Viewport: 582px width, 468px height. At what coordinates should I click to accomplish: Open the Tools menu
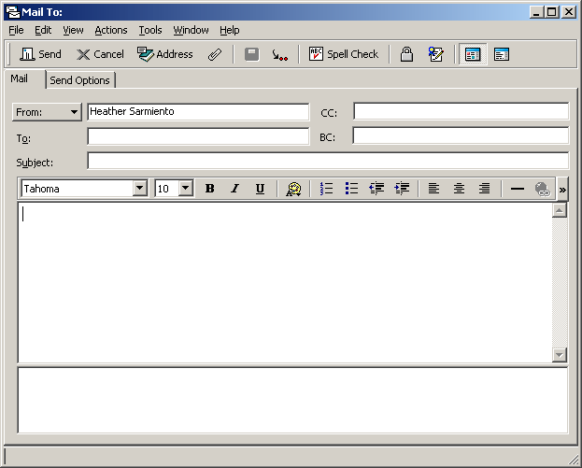pyautogui.click(x=150, y=30)
